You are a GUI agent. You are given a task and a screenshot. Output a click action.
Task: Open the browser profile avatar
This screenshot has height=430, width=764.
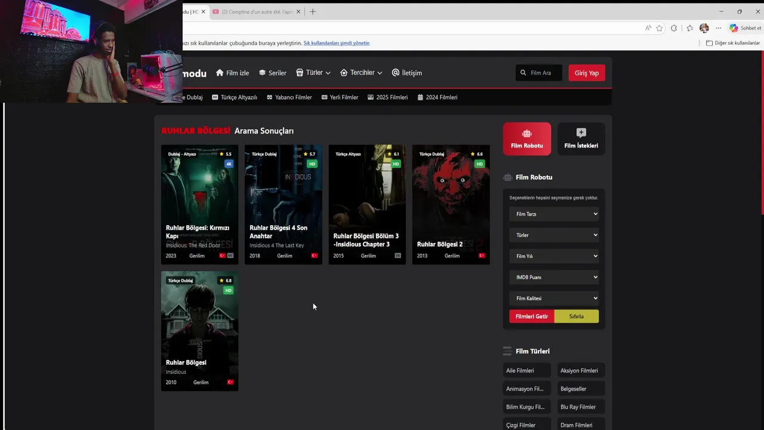[x=704, y=28]
